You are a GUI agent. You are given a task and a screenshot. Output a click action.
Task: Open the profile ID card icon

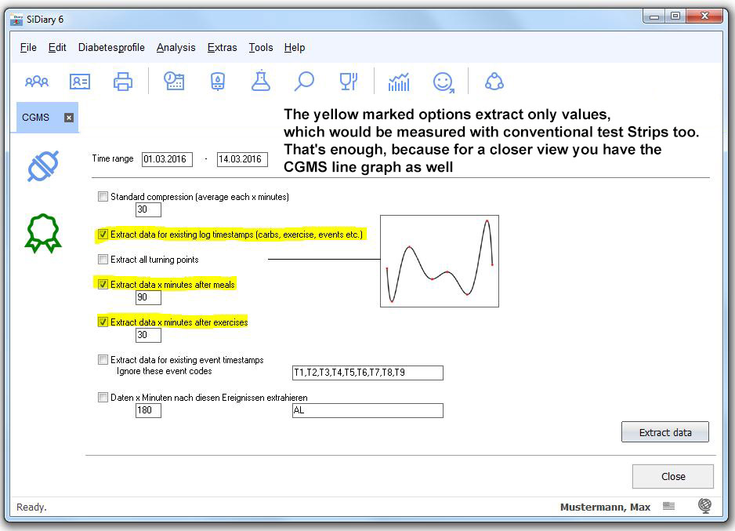80,82
